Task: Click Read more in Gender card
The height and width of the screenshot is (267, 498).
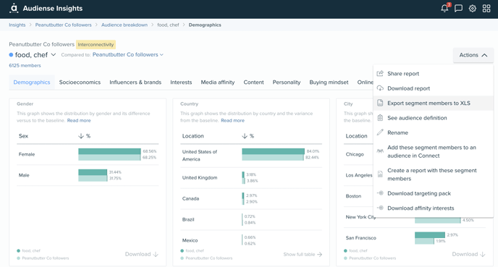Action: [79, 121]
